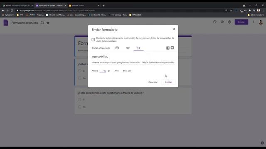Star the Formulario de prueba form

click(x=48, y=23)
